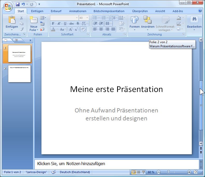Viewport: 205px width, 177px height.
Task: Toggle text shadow (S)
Action: click(x=78, y=24)
